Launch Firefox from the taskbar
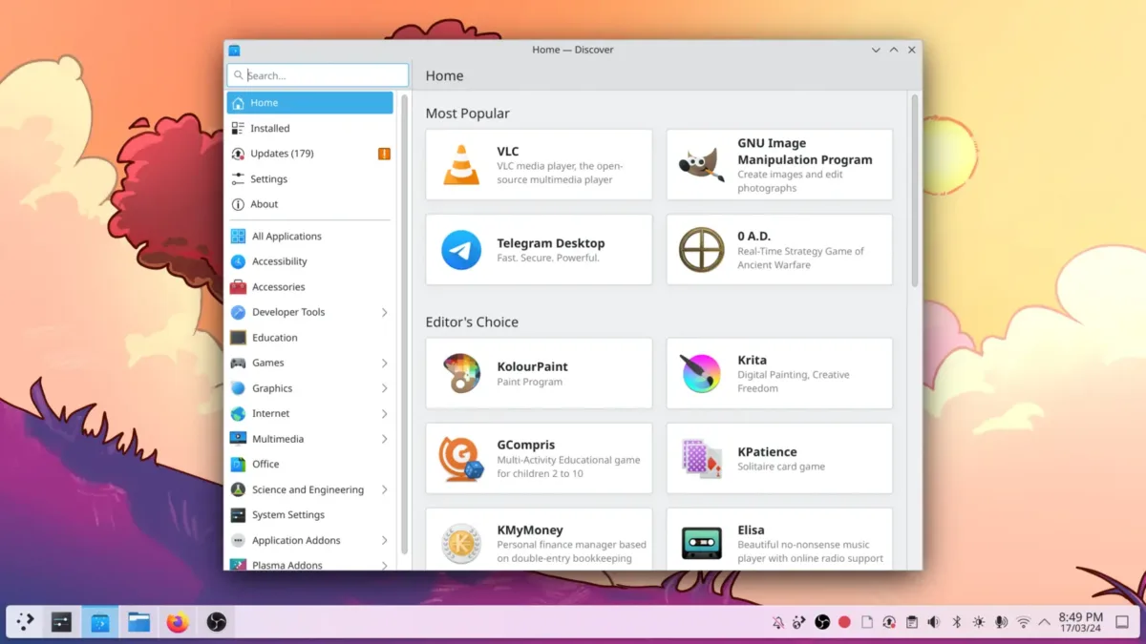1146x644 pixels. (x=178, y=622)
